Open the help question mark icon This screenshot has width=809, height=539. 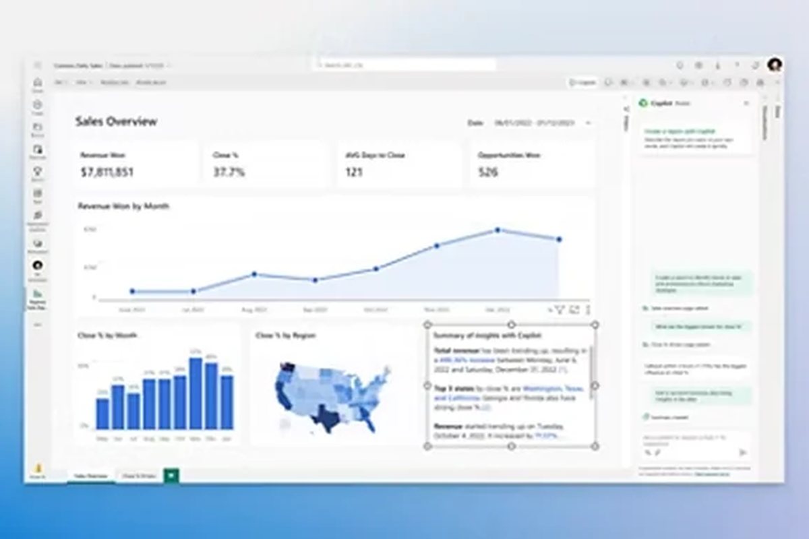point(736,65)
